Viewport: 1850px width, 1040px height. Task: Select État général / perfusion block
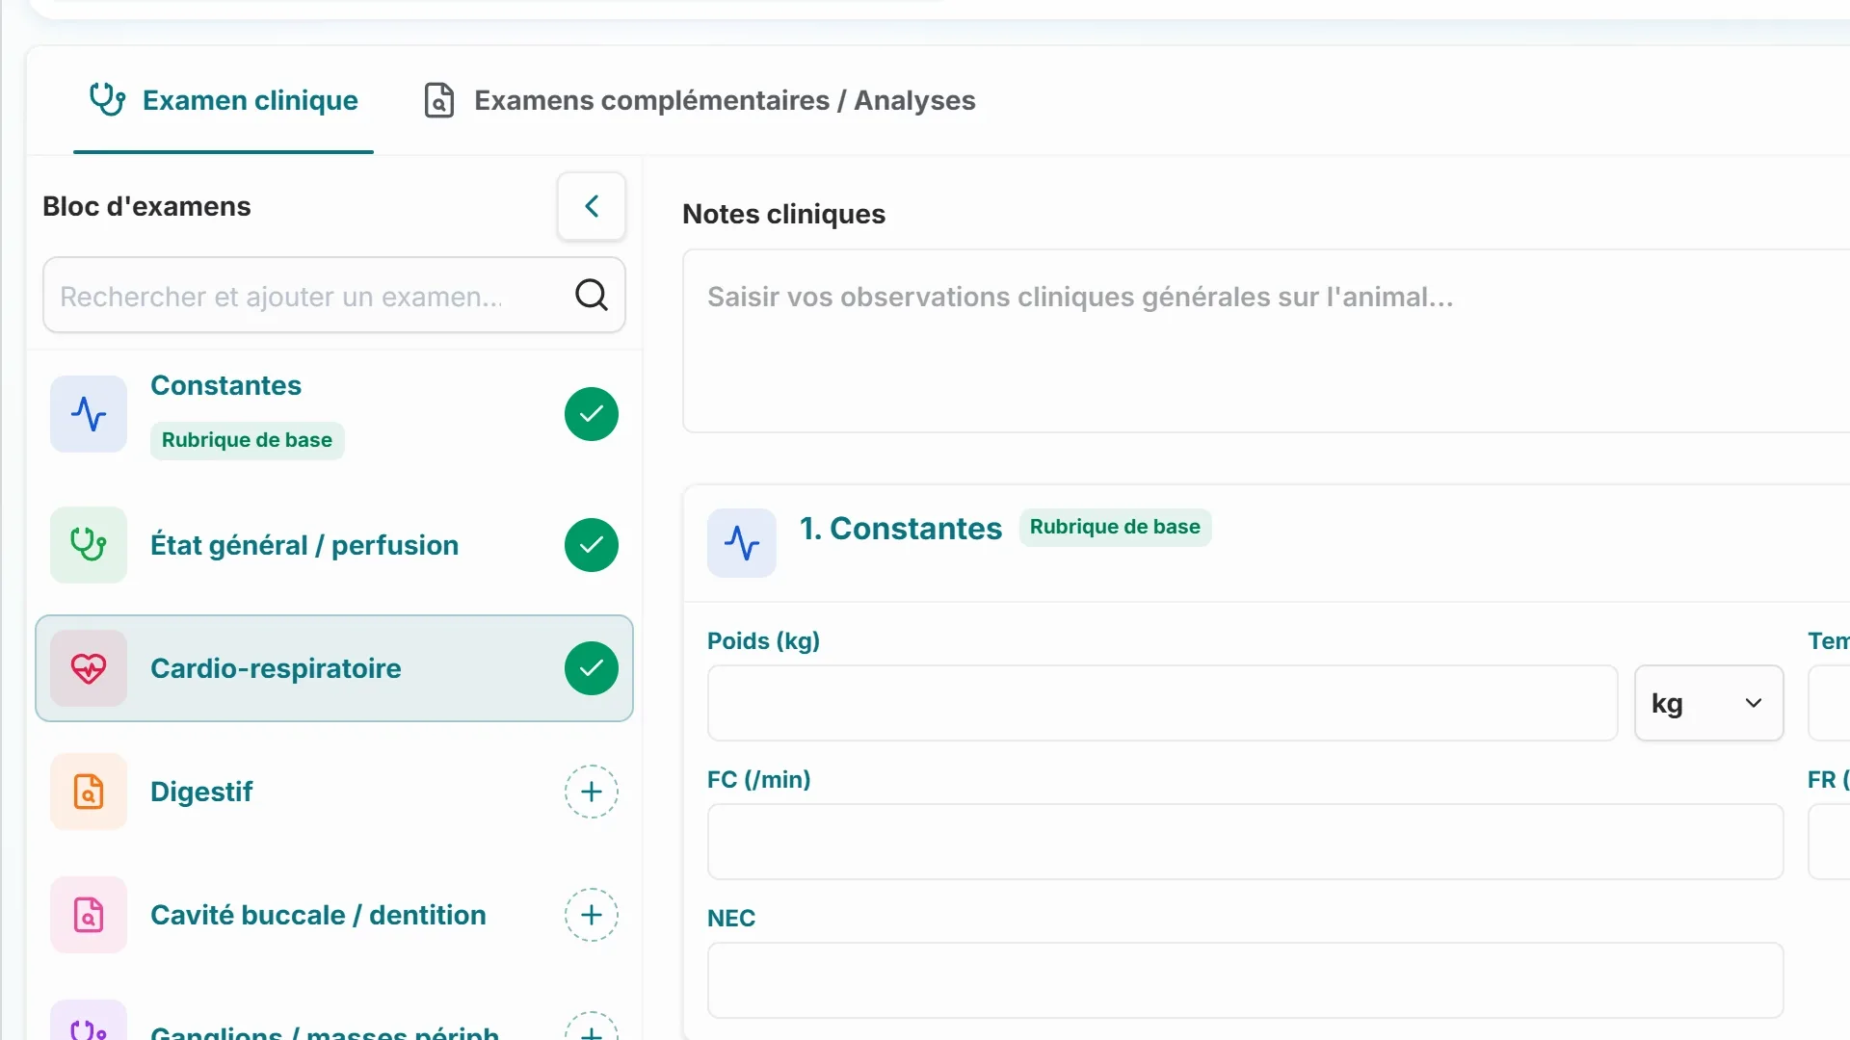(334, 545)
